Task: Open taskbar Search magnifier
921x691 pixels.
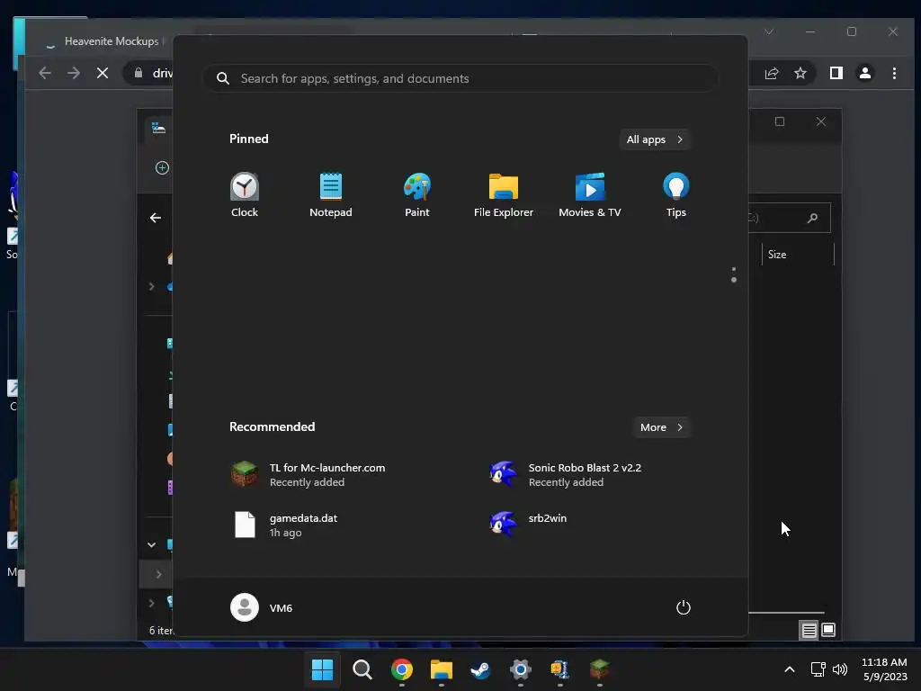Action: (x=362, y=669)
